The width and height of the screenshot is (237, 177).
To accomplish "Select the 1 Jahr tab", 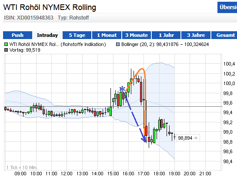I will [x=166, y=35].
